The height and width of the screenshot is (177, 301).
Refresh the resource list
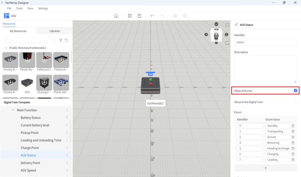pyautogui.click(x=66, y=40)
